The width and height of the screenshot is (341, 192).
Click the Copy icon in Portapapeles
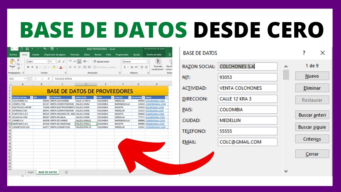coord(18,64)
